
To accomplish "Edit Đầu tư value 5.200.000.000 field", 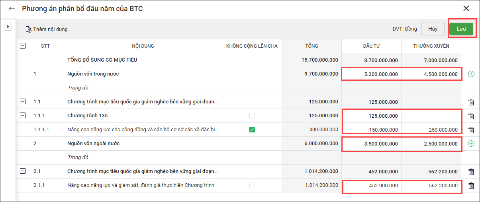I will point(371,74).
